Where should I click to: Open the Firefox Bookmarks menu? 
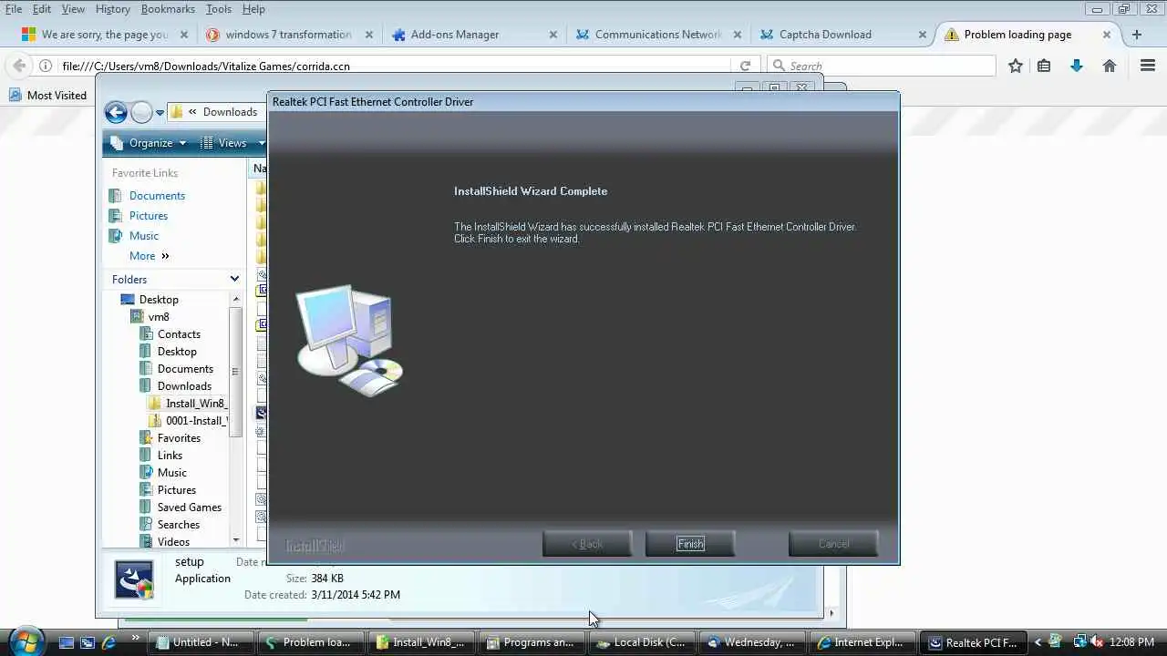tap(168, 9)
